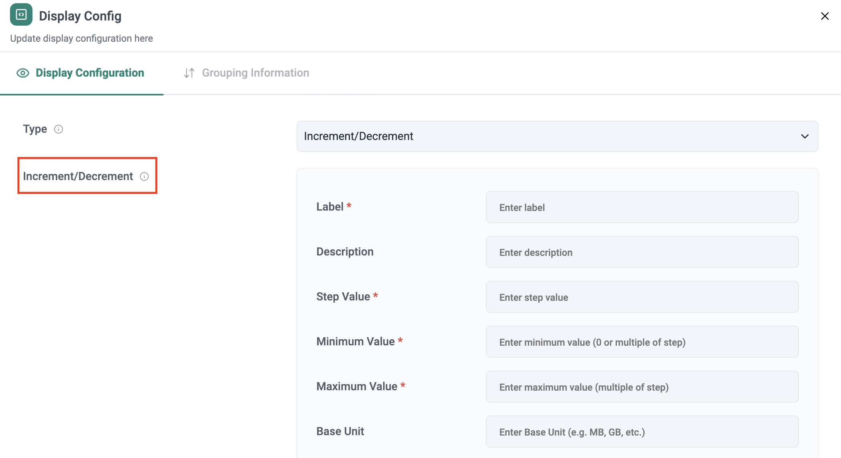Click the Minimum Value field label
841x458 pixels.
(356, 342)
